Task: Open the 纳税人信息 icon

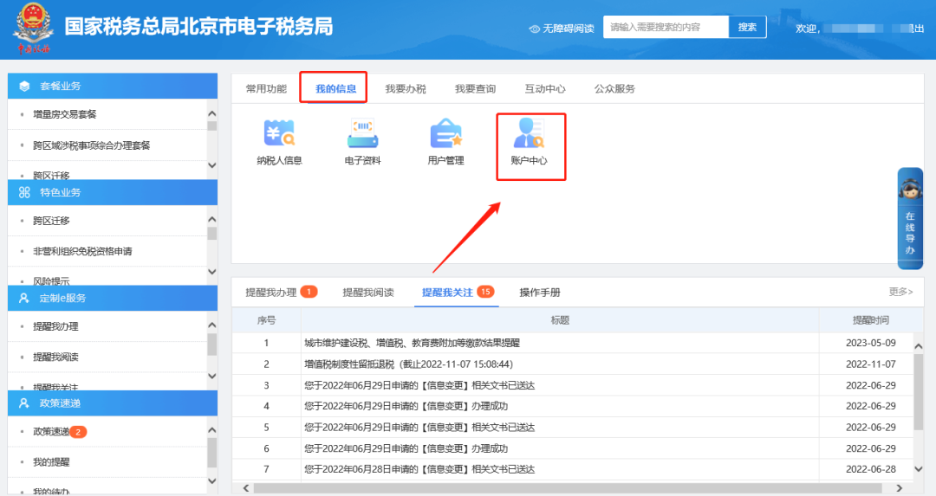Action: (279, 133)
